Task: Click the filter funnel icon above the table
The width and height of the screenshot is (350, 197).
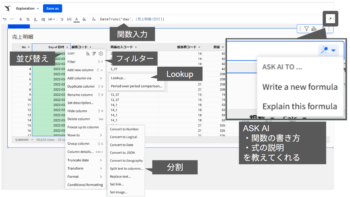Action: pyautogui.click(x=307, y=29)
